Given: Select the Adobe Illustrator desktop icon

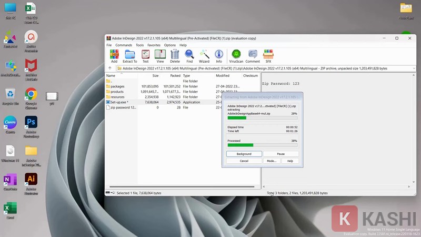Looking at the screenshot, I should click(31, 184).
